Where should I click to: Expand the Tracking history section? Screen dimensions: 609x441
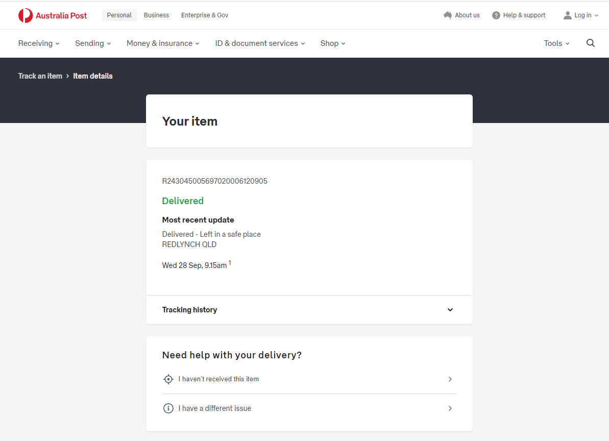tap(450, 310)
